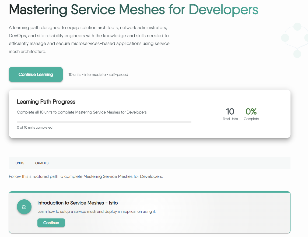This screenshot has height=237, width=308.
Task: Click the "10 units • intermediate • self-paced" text
Action: point(98,75)
